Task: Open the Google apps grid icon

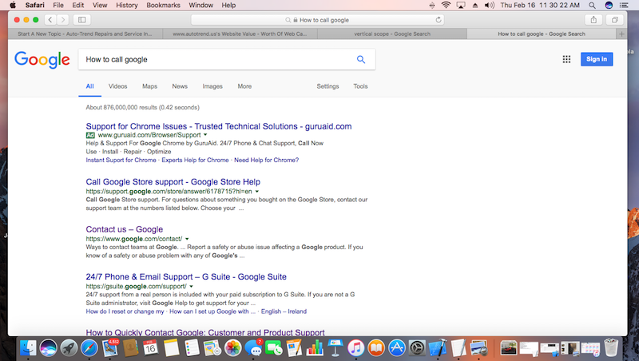Action: pos(566,59)
